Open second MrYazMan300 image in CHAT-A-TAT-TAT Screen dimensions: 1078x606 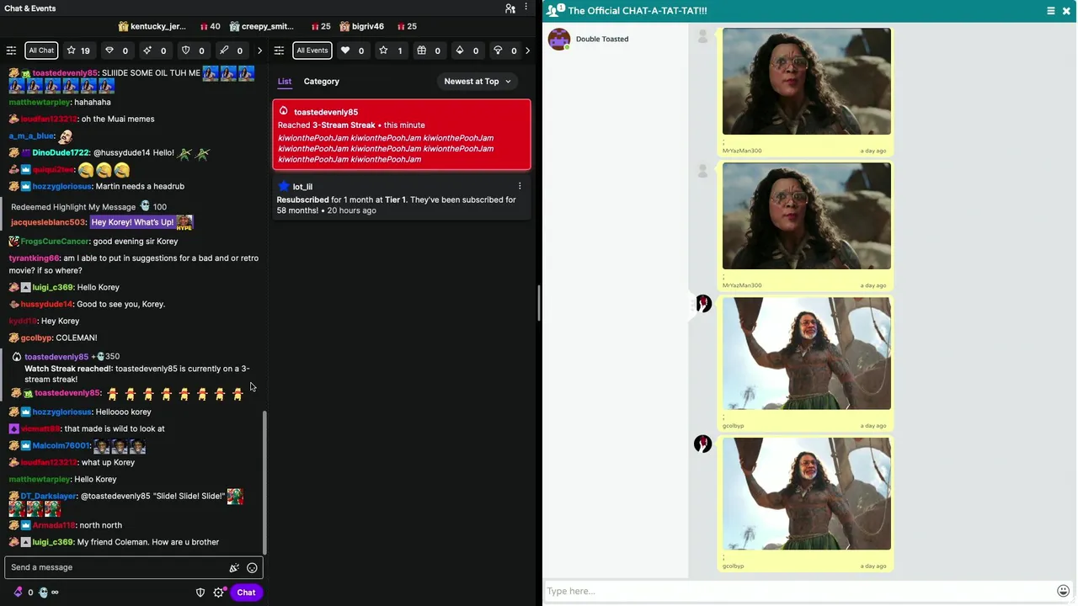806,215
